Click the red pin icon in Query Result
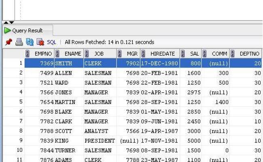The width and height of the screenshot is (263, 162). tap(9, 42)
